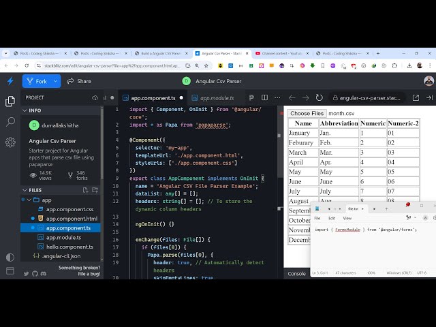436x327 pixels.
Task: Collapse the app folder in file tree
Action: coord(28,200)
